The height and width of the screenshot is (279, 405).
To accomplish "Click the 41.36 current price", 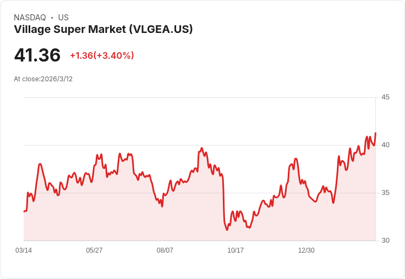I will pos(37,55).
